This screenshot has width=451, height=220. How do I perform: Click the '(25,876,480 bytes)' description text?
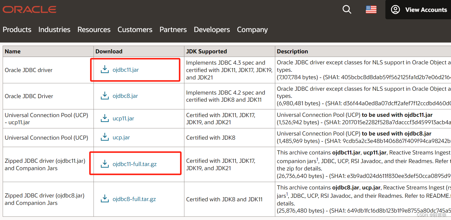point(300,211)
